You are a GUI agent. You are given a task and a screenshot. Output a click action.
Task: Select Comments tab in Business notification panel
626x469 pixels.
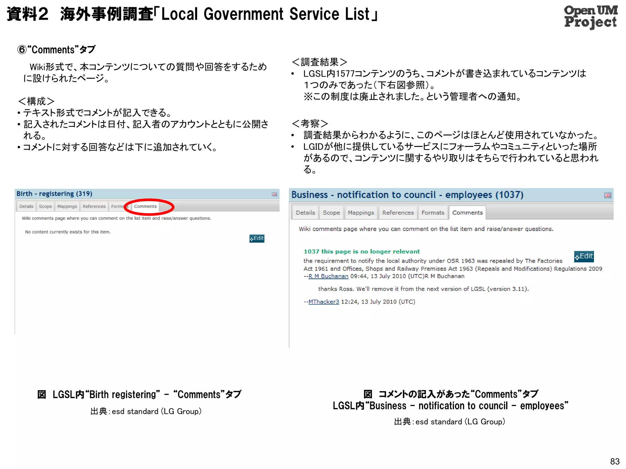tap(467, 213)
